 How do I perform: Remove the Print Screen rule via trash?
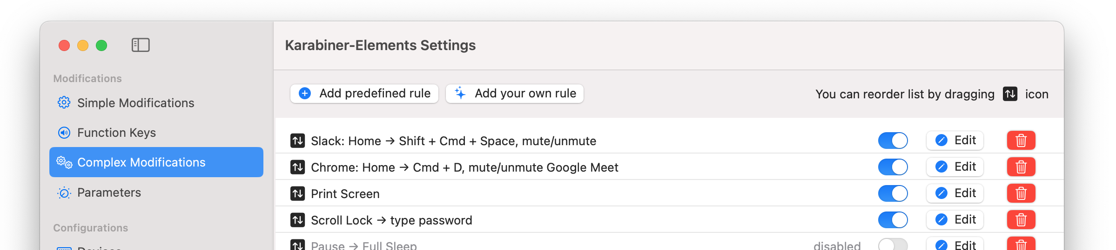(1021, 193)
